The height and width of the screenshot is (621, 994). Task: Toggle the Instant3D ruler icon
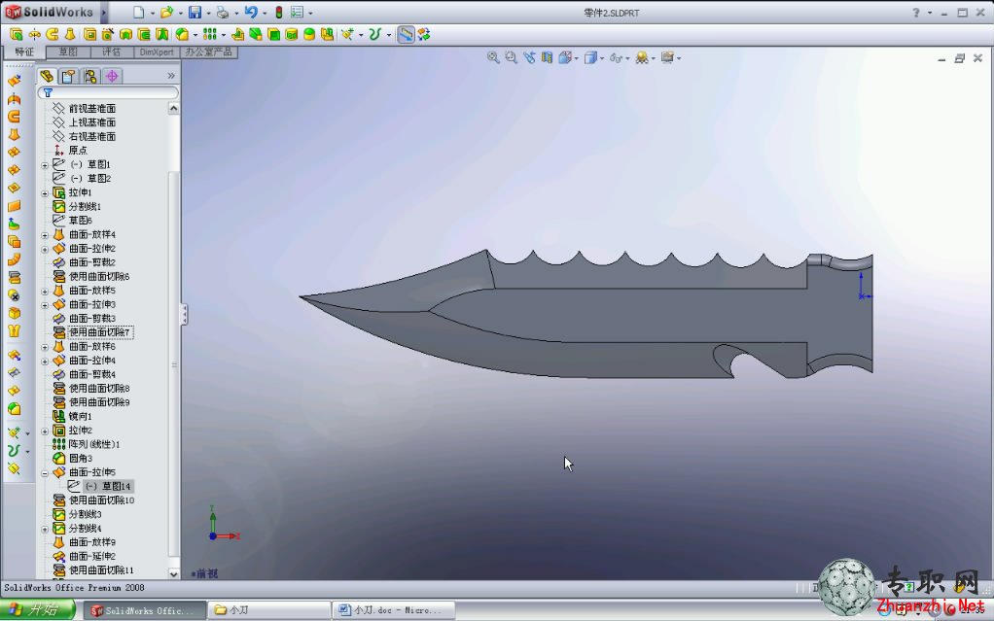(x=406, y=34)
